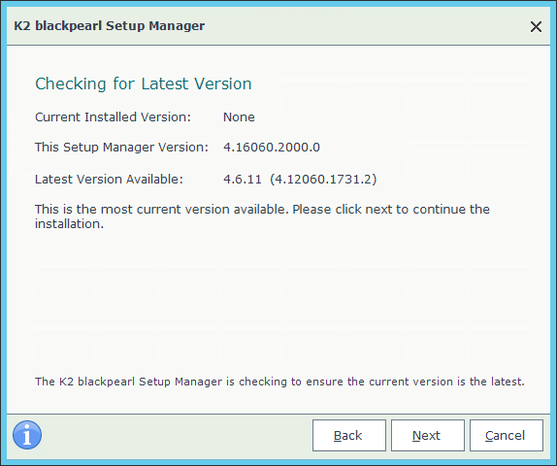
Task: Click the blue information icon
Action: click(x=27, y=435)
